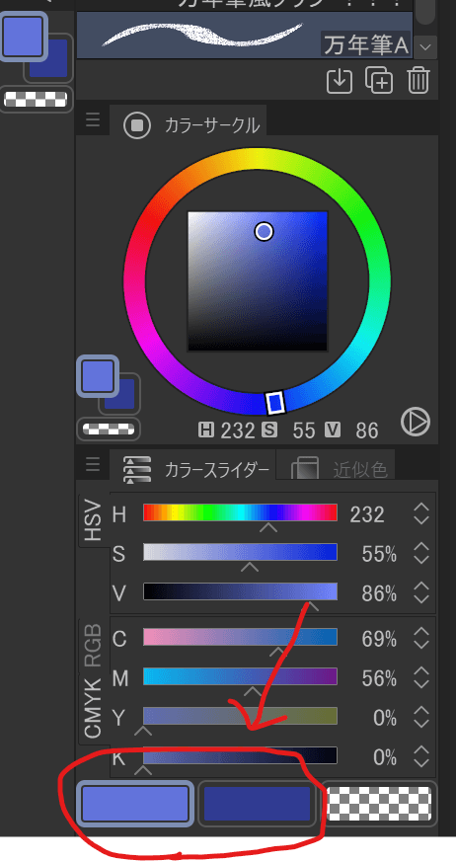
Task: Click the Y slider stepper arrows
Action: (x=420, y=718)
